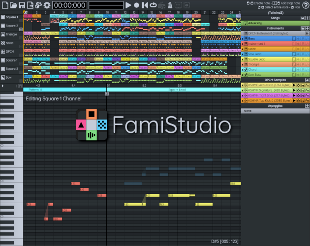The image size is (310, 246).
Task: Click the Pattern 16 header in the piano roll
Action: click(x=65, y=90)
